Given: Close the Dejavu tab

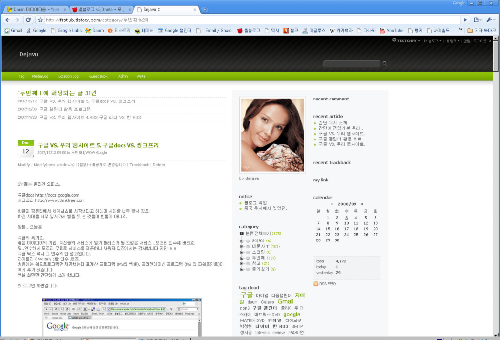Looking at the screenshot, I should click(x=195, y=10).
